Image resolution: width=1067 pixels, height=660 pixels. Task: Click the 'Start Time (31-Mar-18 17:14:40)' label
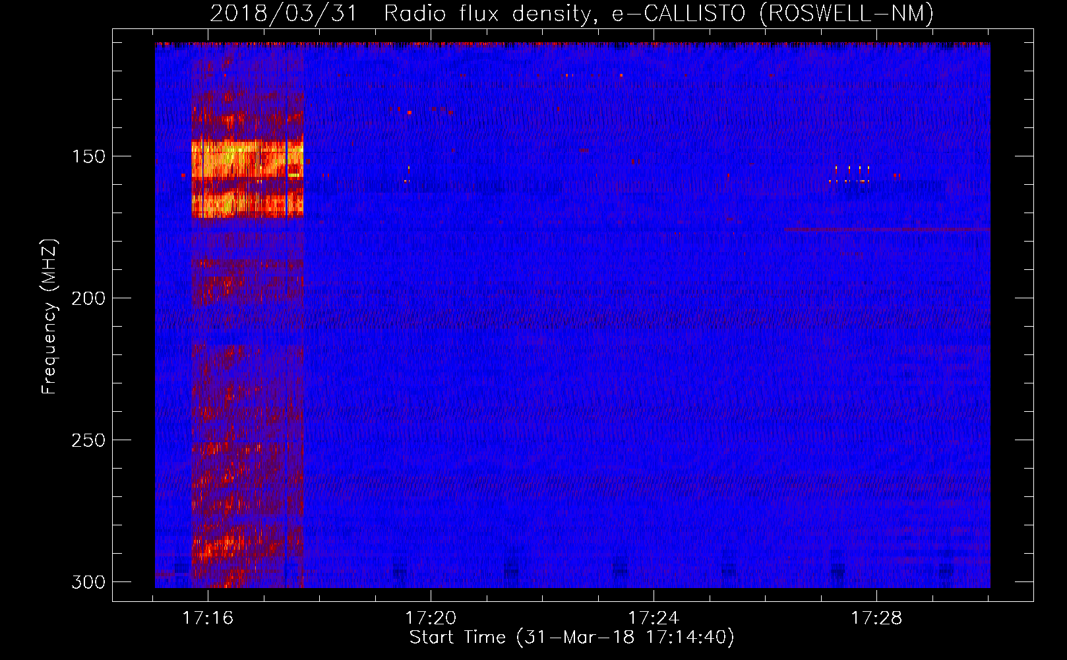[572, 638]
